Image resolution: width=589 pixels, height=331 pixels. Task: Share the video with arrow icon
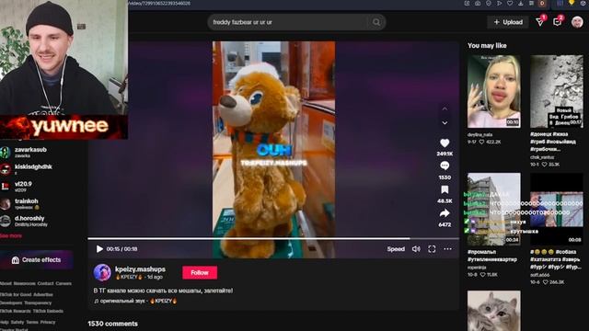[x=445, y=213]
